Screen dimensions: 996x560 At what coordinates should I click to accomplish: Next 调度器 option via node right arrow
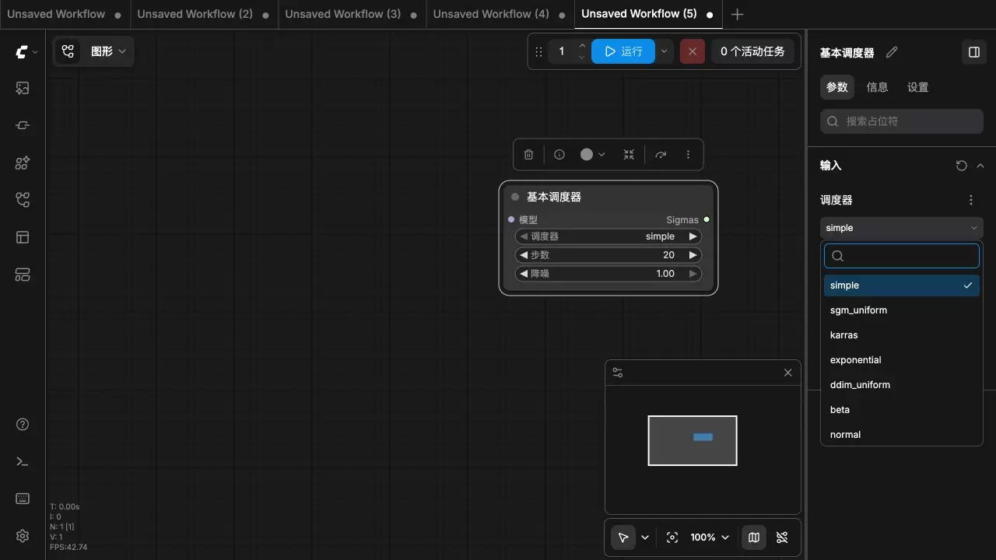coord(693,236)
